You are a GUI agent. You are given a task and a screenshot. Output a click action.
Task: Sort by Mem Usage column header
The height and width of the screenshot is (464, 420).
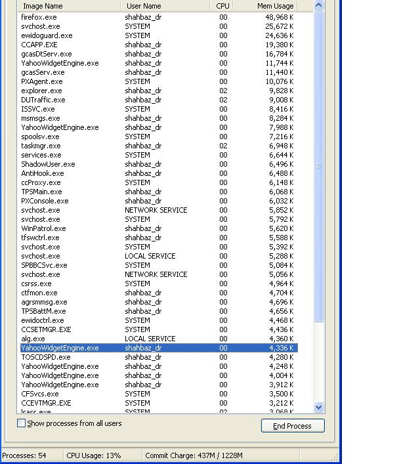tap(266, 6)
